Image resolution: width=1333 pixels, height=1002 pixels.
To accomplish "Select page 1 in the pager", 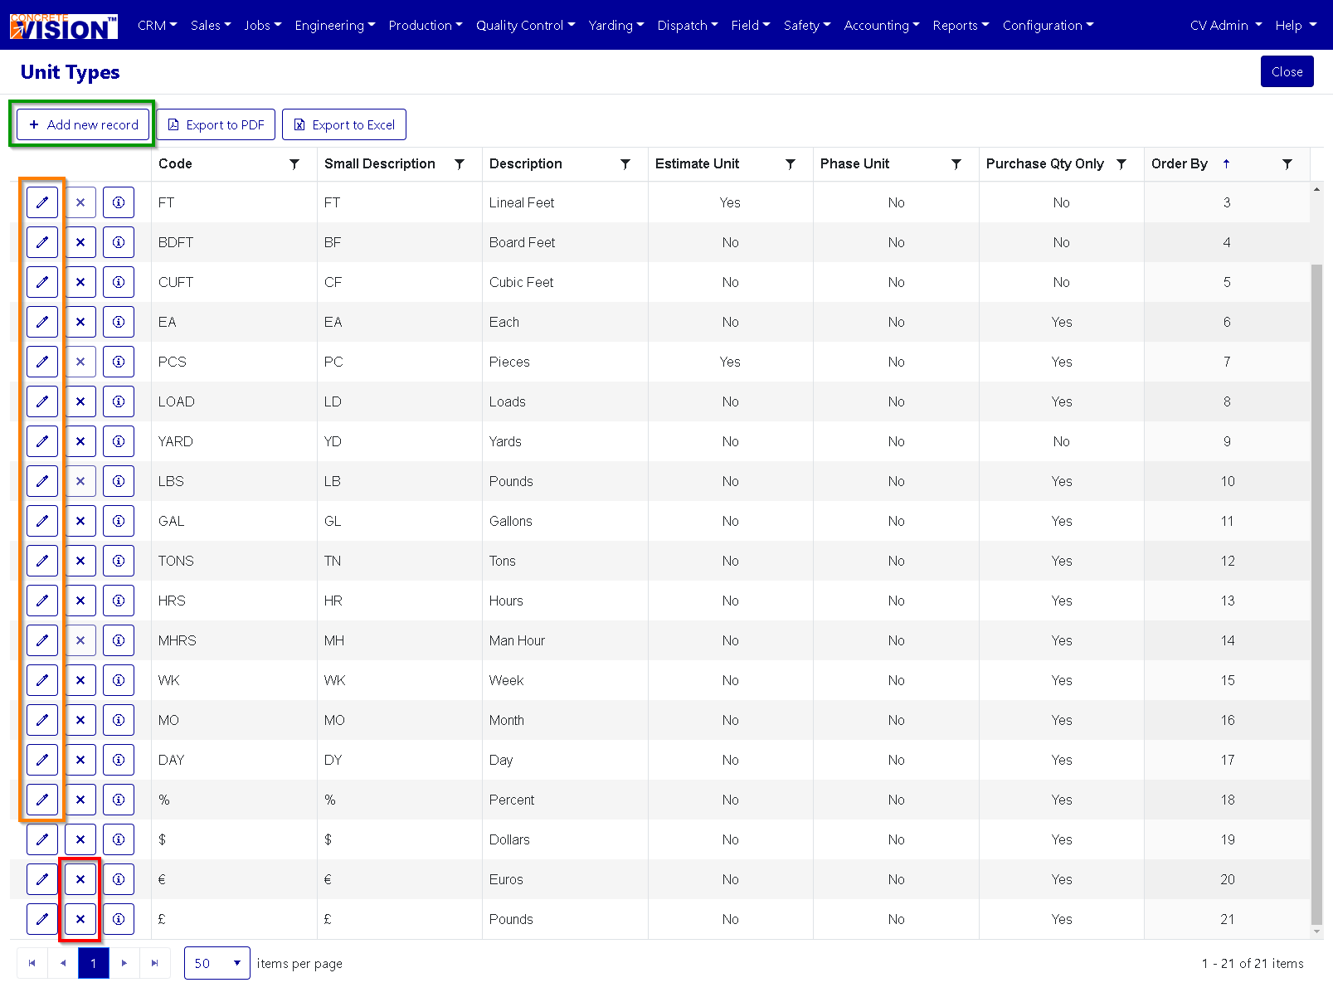I will tap(94, 963).
